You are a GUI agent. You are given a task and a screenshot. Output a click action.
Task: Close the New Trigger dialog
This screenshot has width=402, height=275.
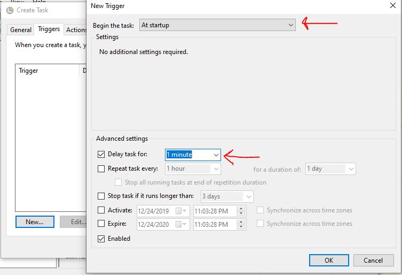(393, 6)
